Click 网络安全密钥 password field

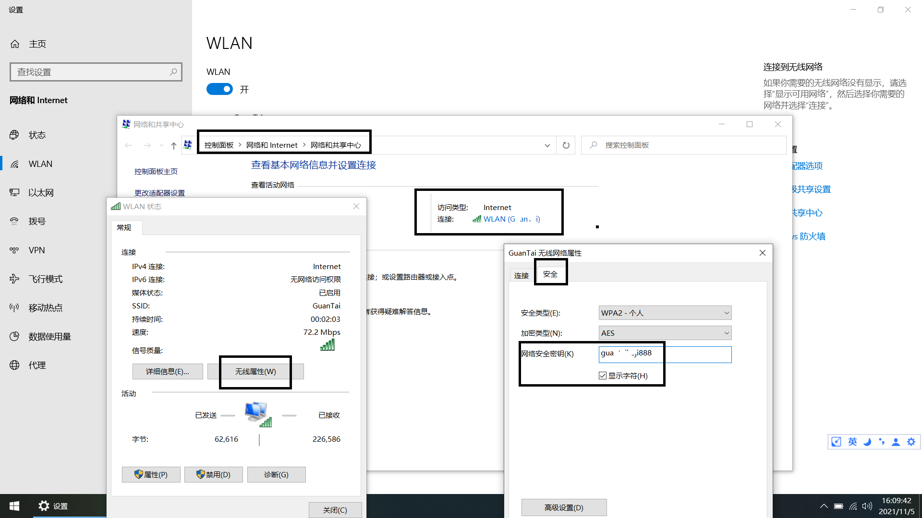pyautogui.click(x=665, y=354)
